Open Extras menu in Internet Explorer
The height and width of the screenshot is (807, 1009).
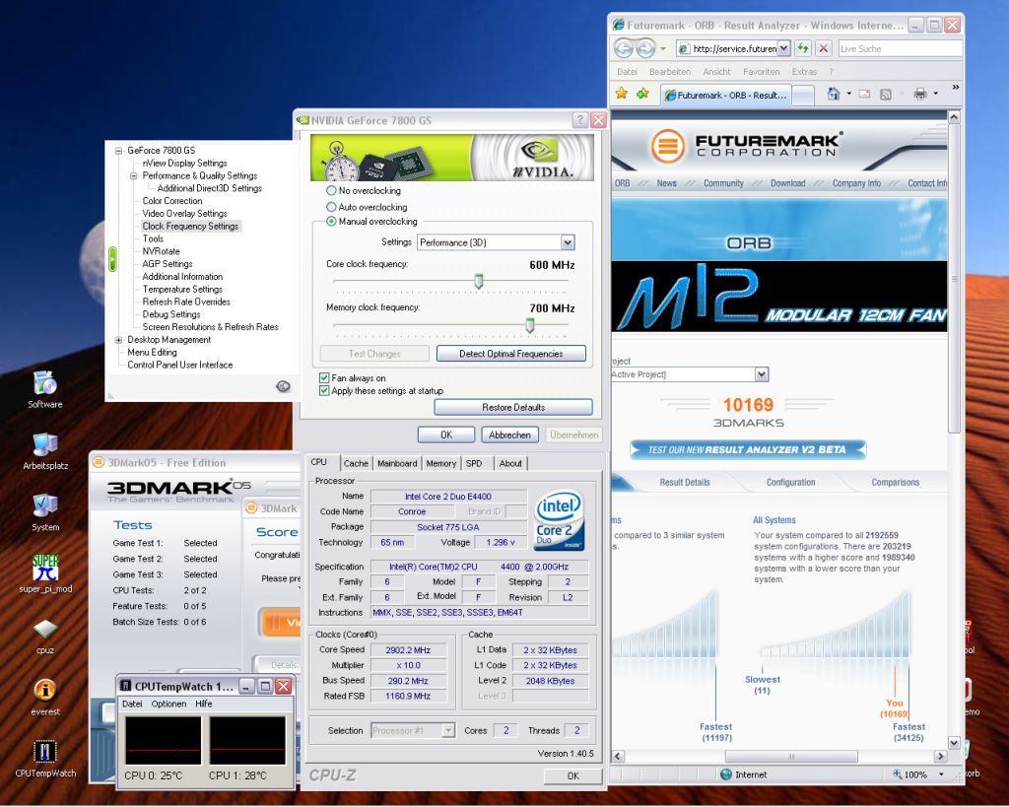pos(804,72)
